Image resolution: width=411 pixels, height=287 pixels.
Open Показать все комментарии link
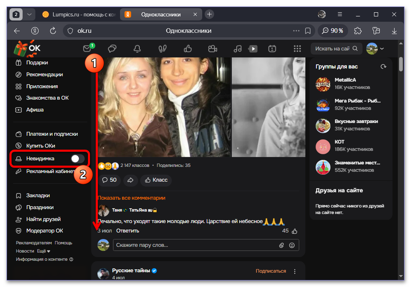[132, 198]
